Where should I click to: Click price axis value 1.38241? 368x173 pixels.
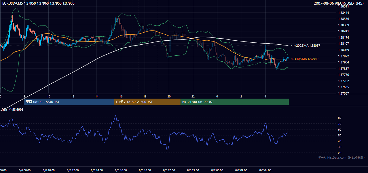344,31
